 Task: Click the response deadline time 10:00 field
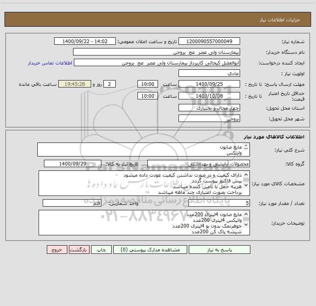(147, 84)
